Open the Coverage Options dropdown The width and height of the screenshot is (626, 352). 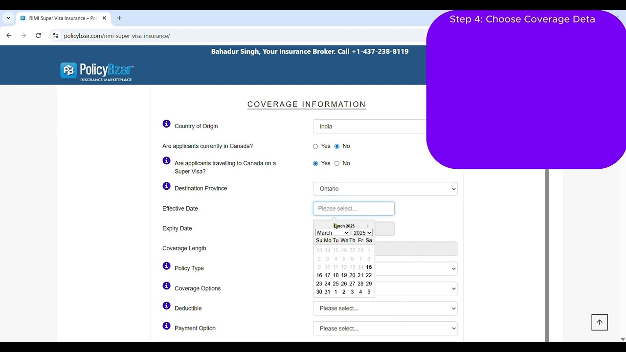pos(416,288)
